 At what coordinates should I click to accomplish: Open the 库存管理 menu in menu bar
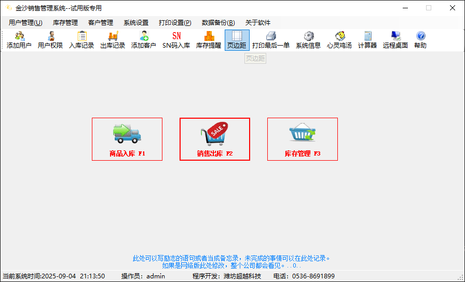tap(65, 23)
